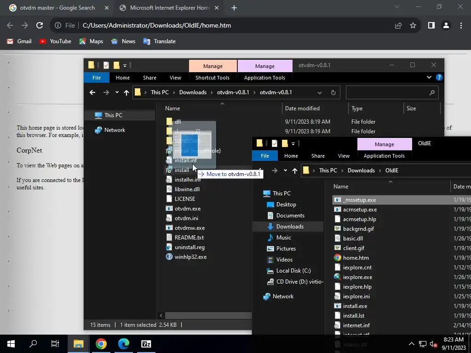The image size is (471, 353).
Task: Expand chevron after This PC in otvdm-v0.8.1 breadcrumb
Action: point(174,92)
